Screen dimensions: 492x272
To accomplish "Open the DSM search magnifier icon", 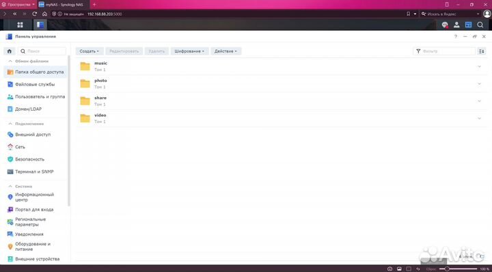I will pyautogui.click(x=480, y=25).
